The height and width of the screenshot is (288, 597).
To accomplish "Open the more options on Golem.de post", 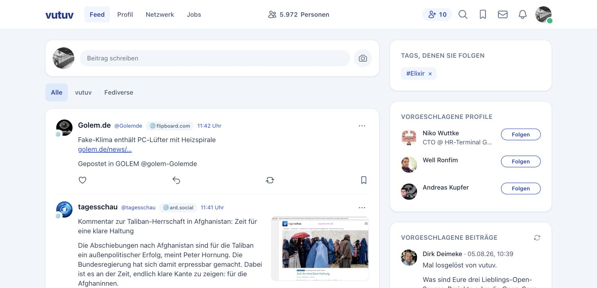I will pos(362,126).
